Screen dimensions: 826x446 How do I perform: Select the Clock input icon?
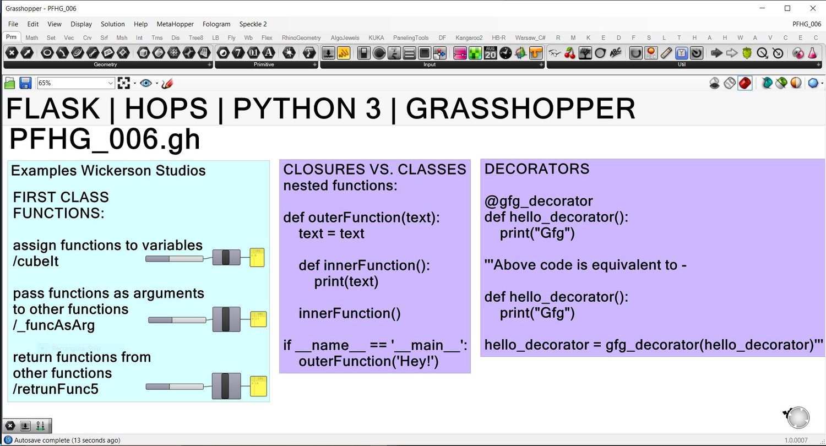(x=506, y=53)
